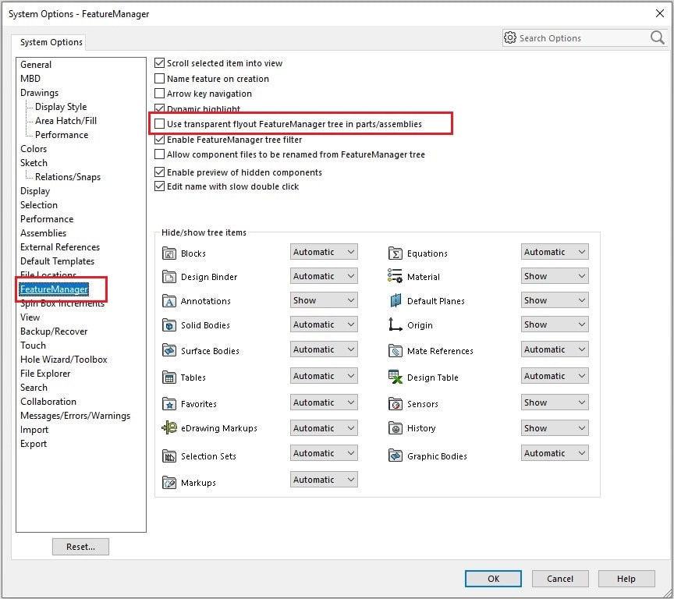The width and height of the screenshot is (674, 599).
Task: Select the Colors category
Action: tap(34, 149)
